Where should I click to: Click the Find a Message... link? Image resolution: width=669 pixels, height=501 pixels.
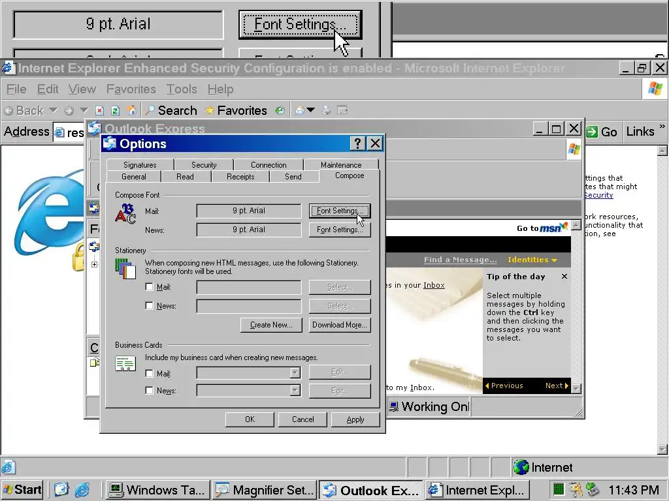461,260
